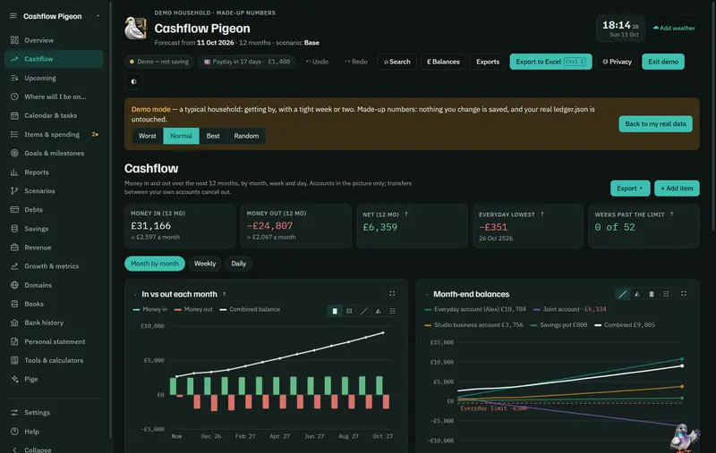Select table view for In vs out chart
The height and width of the screenshot is (453, 716).
[392, 311]
